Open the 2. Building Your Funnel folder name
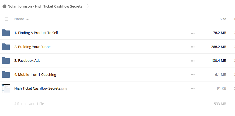The image size is (235, 116). pyautogui.click(x=33, y=47)
